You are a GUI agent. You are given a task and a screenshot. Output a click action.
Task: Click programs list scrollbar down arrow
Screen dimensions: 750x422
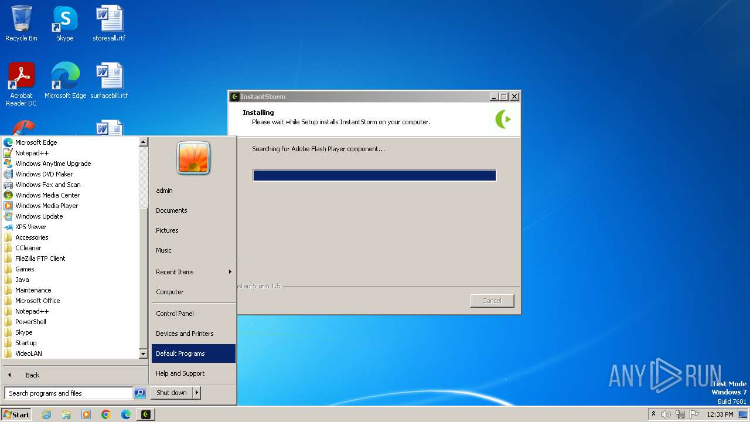pos(143,354)
